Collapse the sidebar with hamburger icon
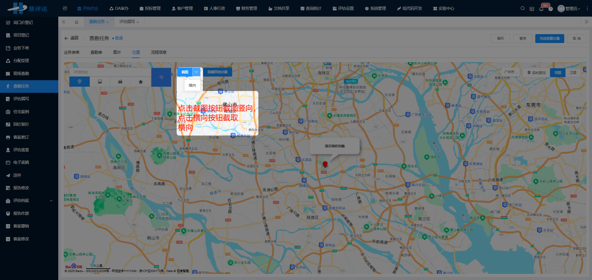 click(65, 9)
